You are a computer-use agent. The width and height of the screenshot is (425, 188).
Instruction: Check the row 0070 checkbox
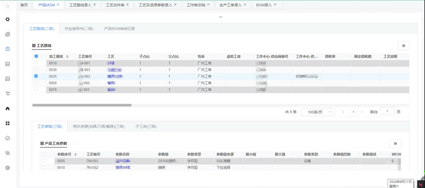pyautogui.click(x=36, y=89)
